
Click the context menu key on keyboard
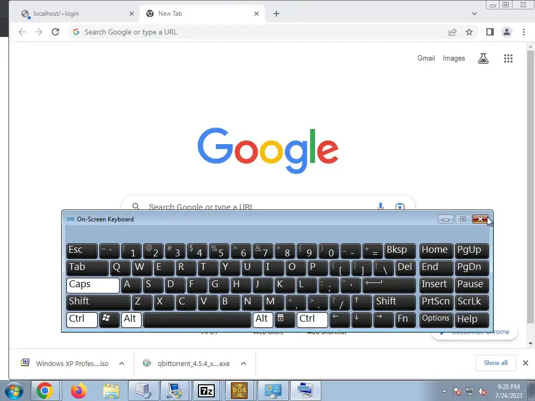285,320
